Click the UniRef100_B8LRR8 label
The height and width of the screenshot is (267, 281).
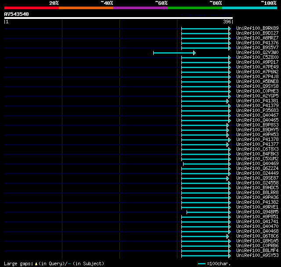tap(257, 193)
